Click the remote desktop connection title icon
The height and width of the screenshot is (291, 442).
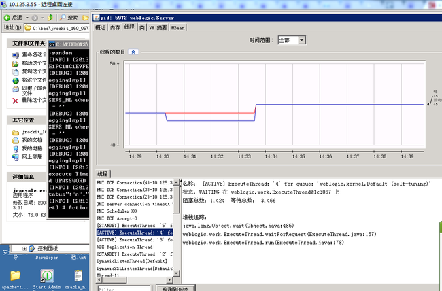pos(3,4)
